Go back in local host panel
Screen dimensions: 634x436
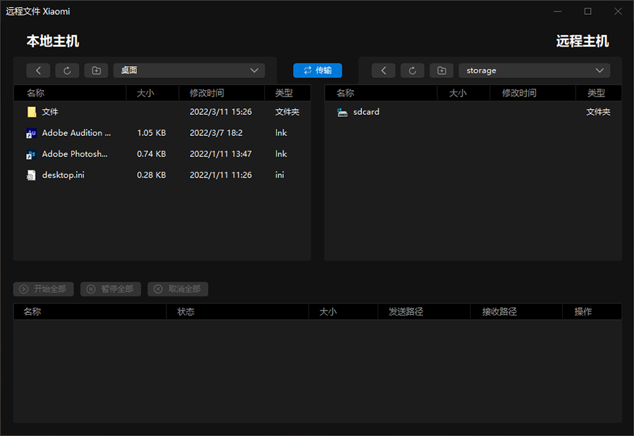tap(39, 70)
